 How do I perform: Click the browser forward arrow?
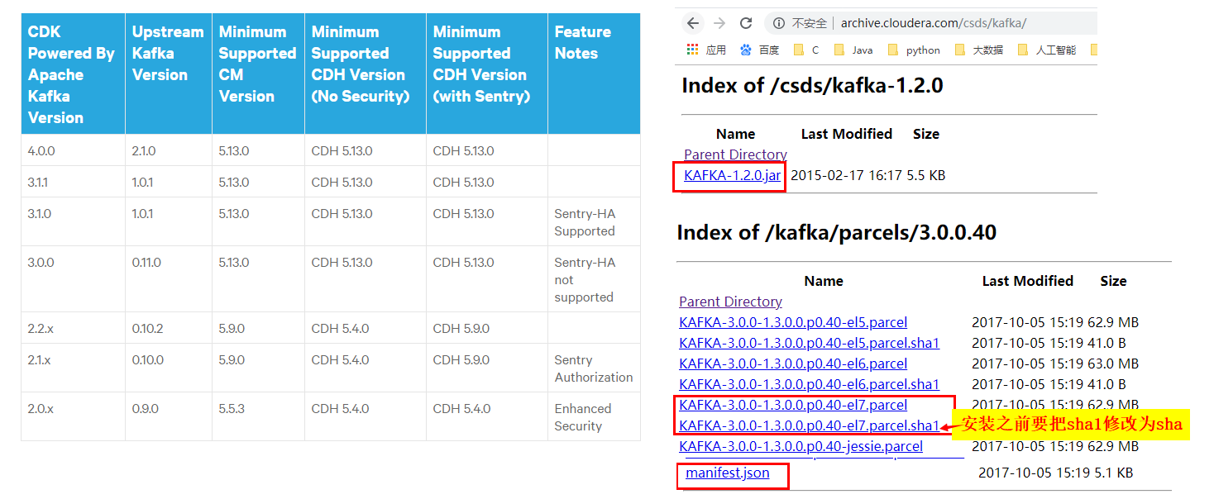(719, 23)
